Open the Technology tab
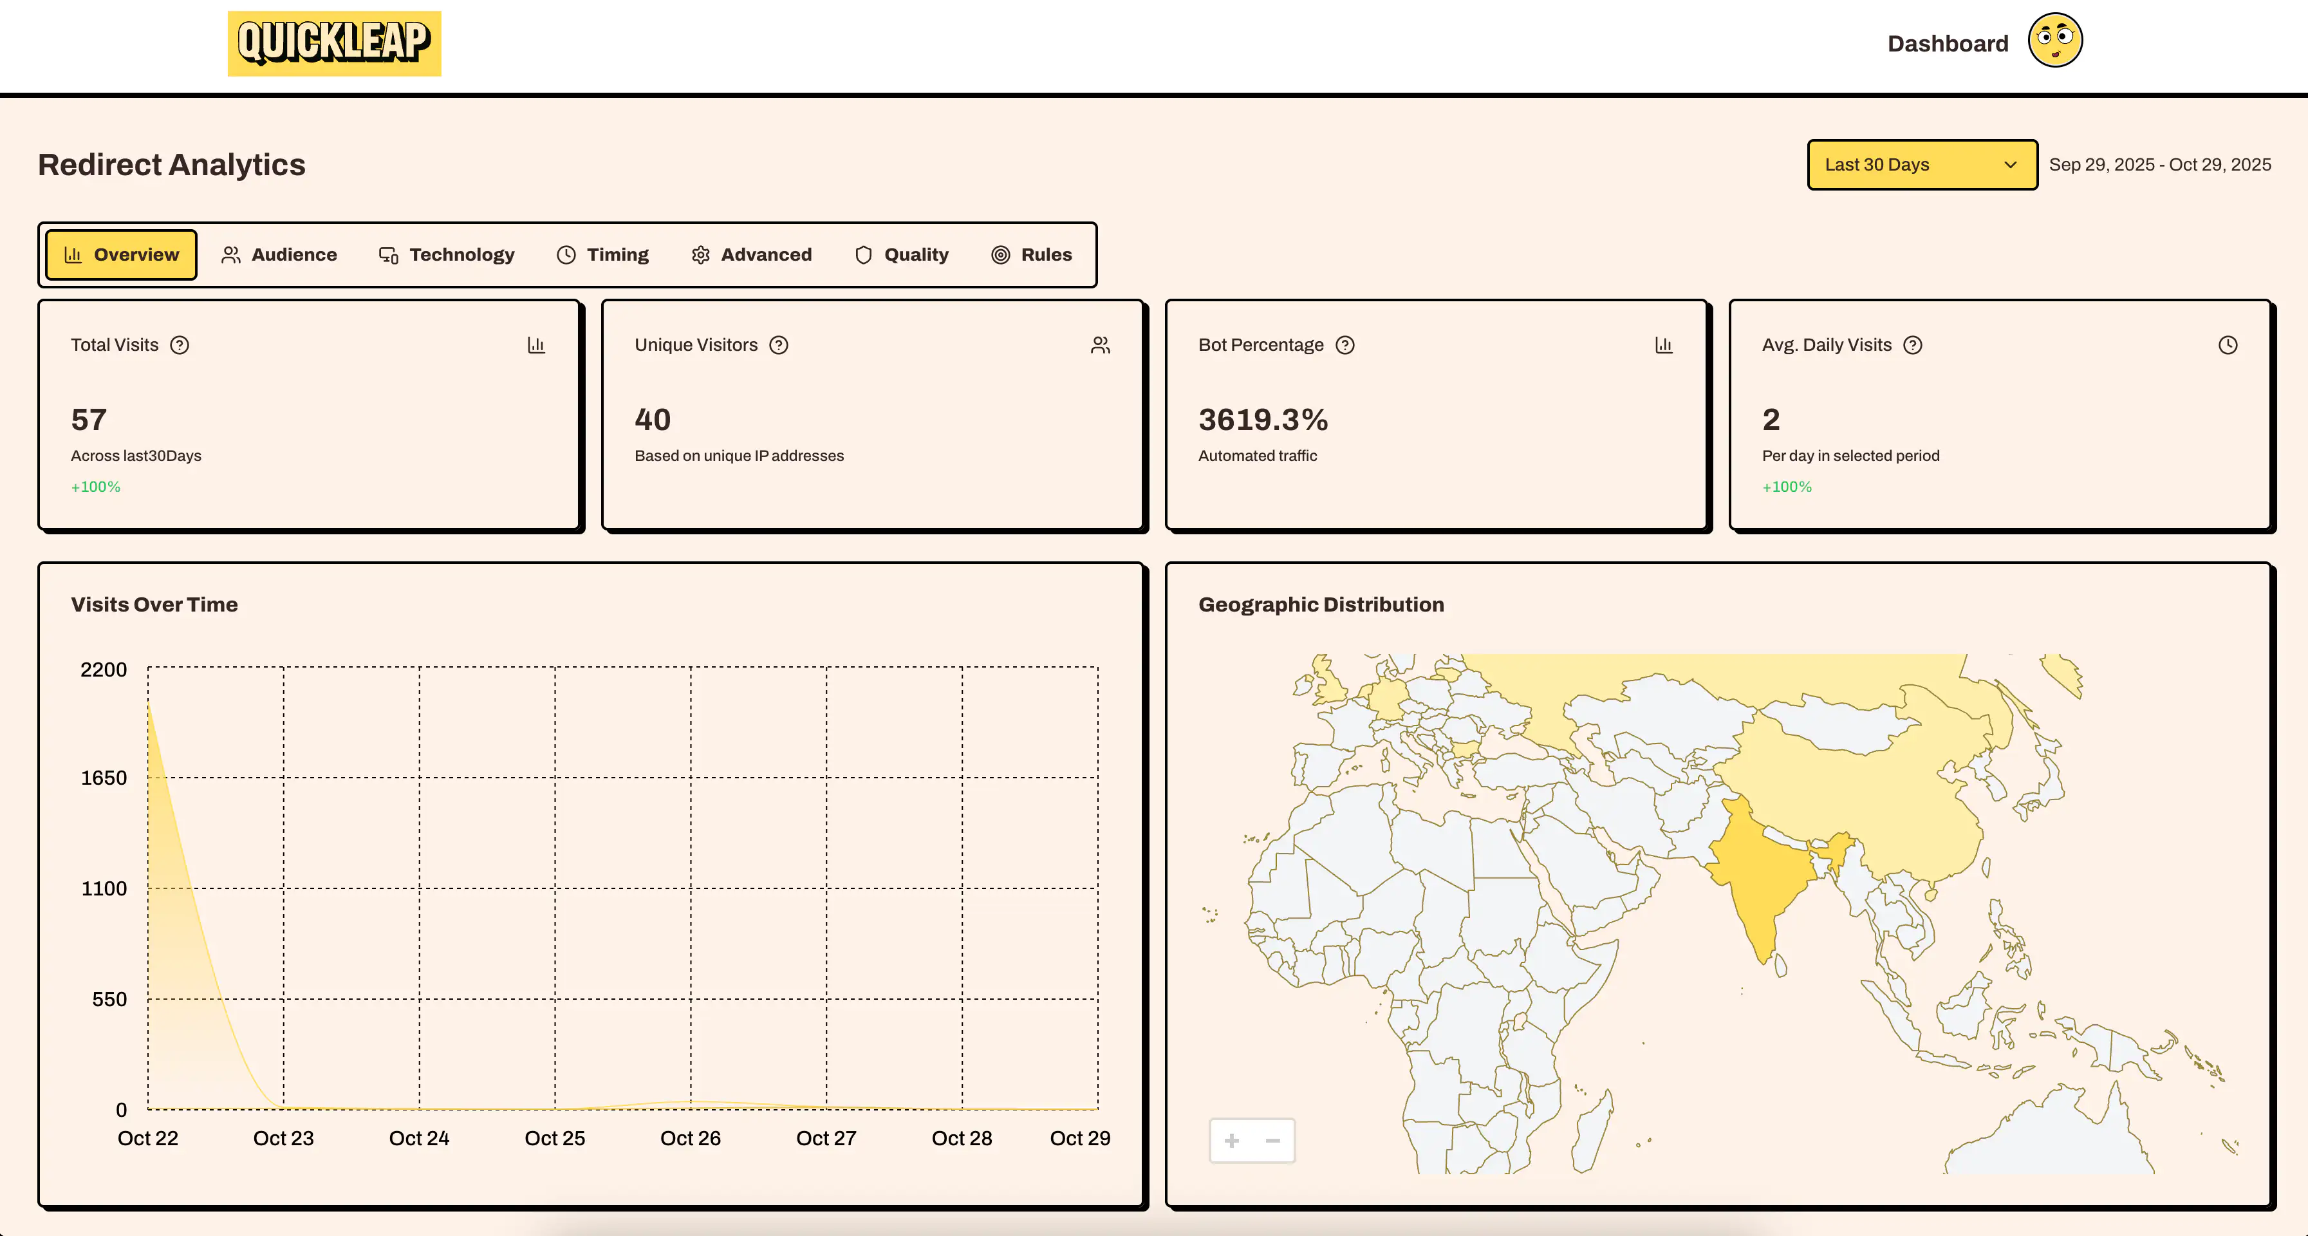Screen dimensions: 2308x1236 tap(446, 254)
